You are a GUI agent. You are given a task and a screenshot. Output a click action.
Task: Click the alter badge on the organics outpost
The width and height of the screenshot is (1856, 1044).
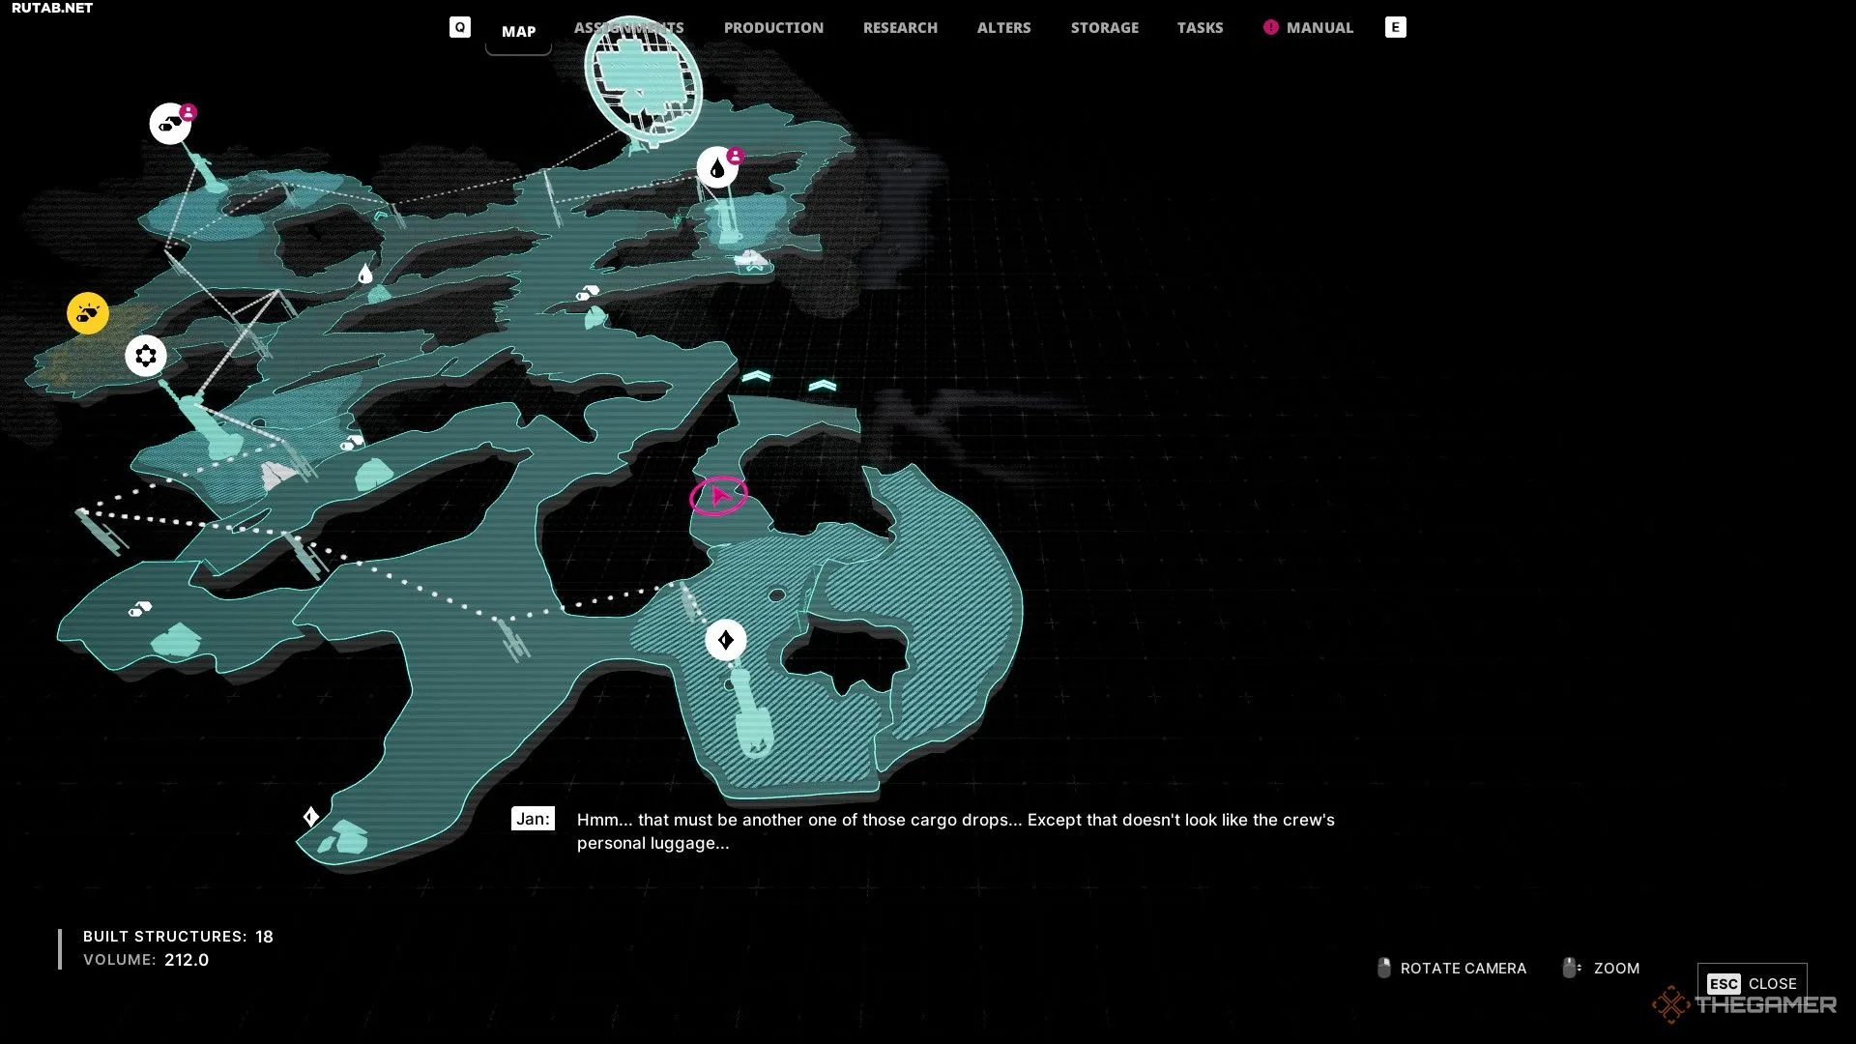click(x=188, y=112)
